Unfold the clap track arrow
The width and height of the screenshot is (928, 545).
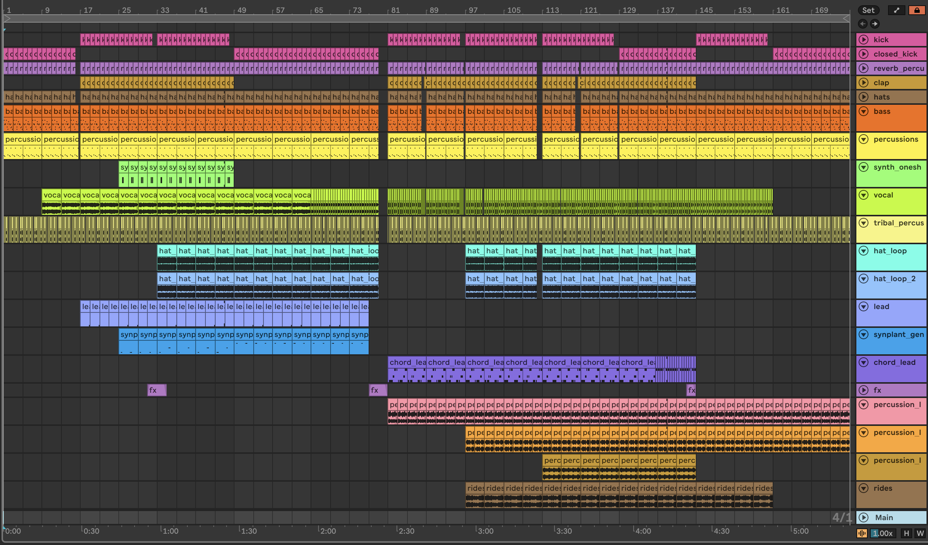pos(864,83)
